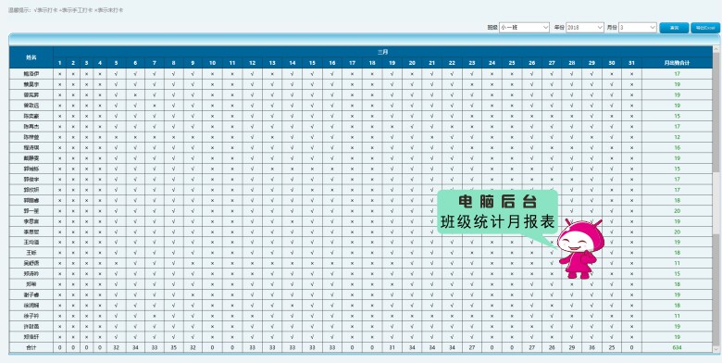Select the 三月 month header
The width and height of the screenshot is (722, 363).
click(x=382, y=52)
